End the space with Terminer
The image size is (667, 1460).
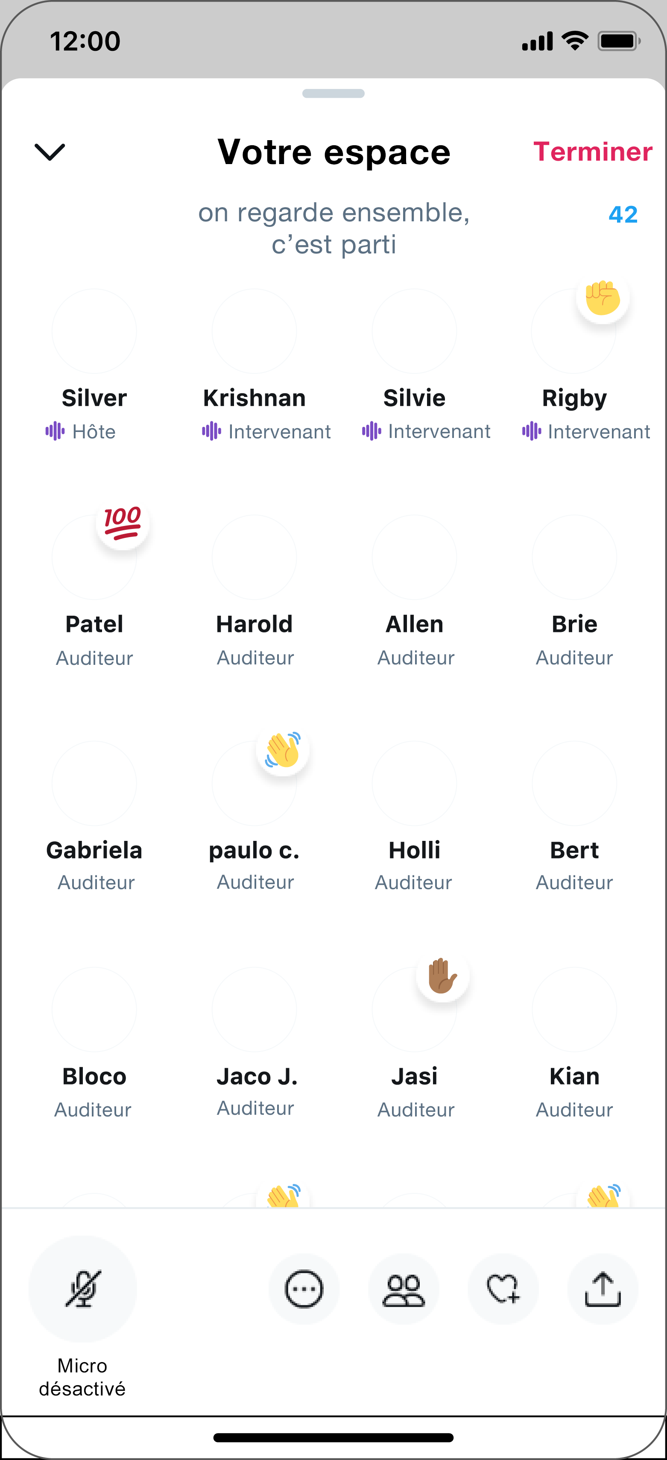(x=593, y=152)
